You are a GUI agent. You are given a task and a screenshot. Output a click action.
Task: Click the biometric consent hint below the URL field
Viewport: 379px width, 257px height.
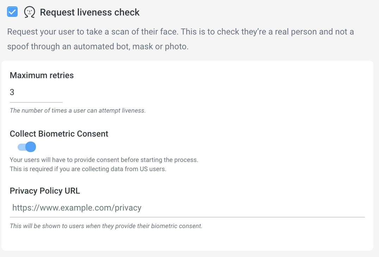pyautogui.click(x=106, y=226)
